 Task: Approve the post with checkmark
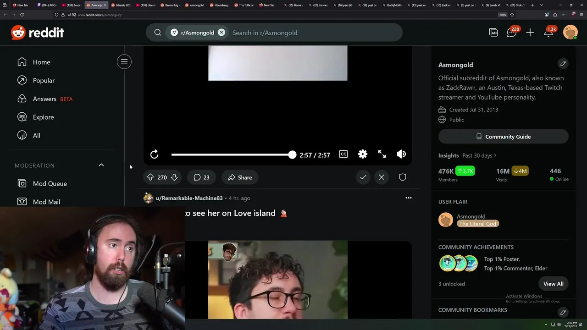[x=363, y=177]
